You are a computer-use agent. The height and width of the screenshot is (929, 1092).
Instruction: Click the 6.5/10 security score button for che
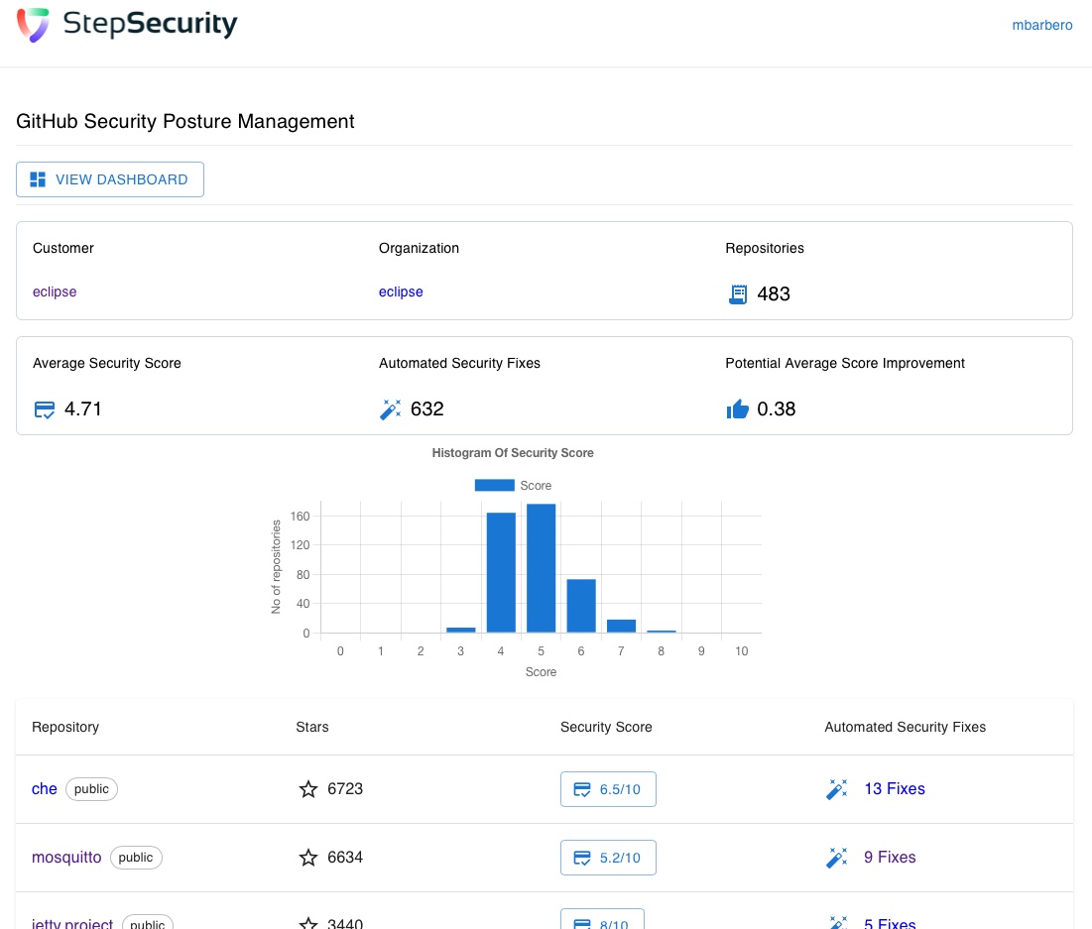[608, 789]
